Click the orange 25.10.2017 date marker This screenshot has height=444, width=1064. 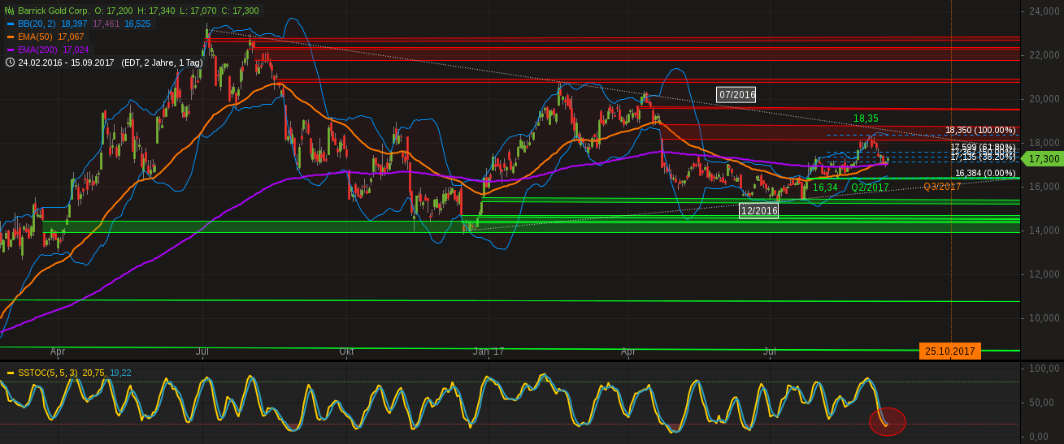pos(950,351)
